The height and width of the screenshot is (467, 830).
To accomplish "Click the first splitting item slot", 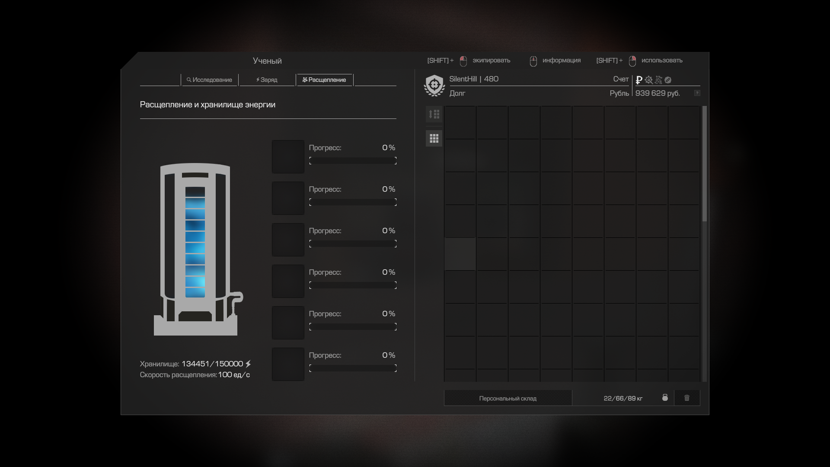I will click(288, 157).
